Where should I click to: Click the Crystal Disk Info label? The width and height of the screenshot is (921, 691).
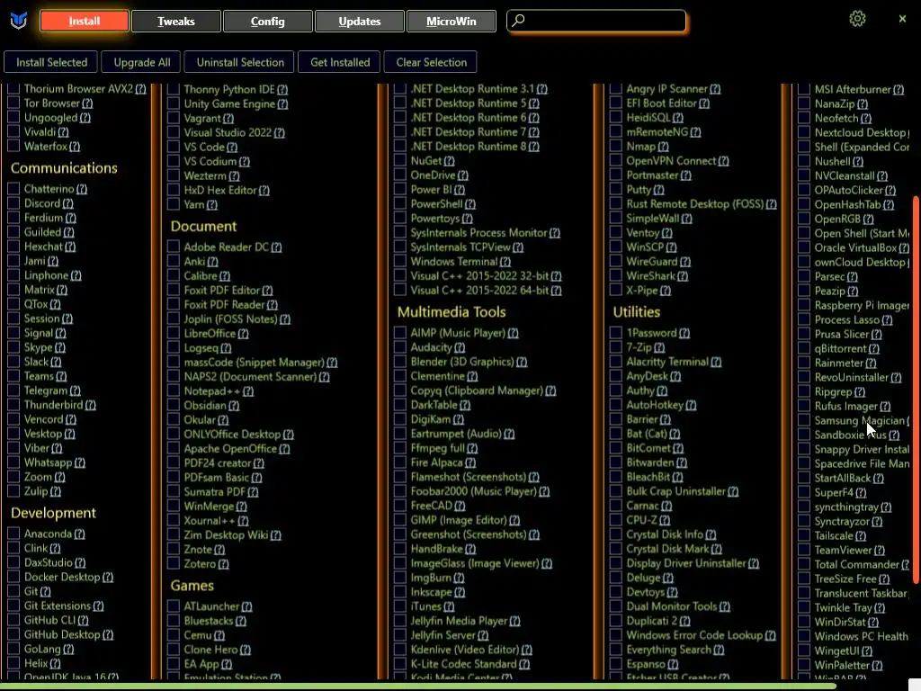point(665,534)
